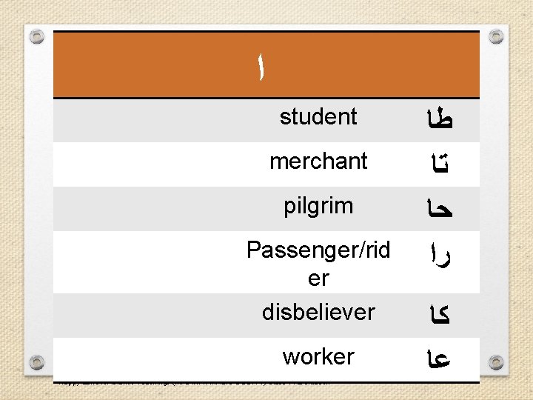Click the top-right corner rivet icon
The height and width of the screenshot is (400, 533).
coord(497,35)
